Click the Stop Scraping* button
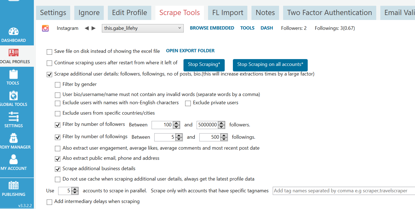Screen dimensions: 415x209 click(204, 65)
